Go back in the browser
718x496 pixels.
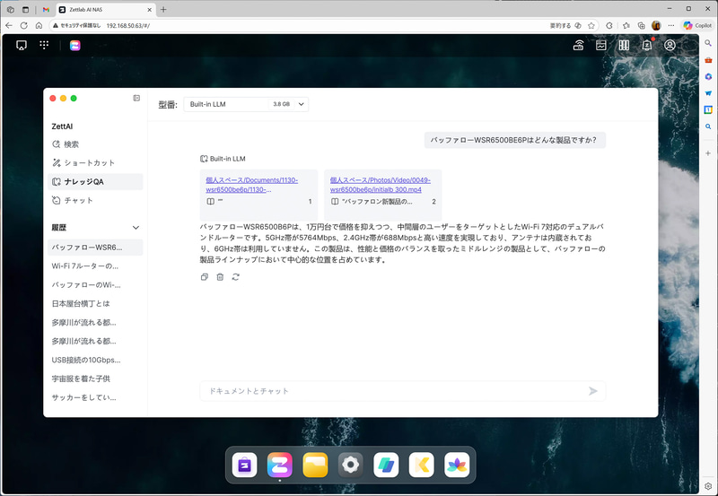[x=9, y=26]
